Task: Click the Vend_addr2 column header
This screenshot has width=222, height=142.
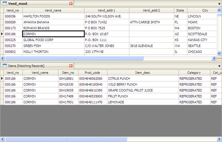Action: coord(152,10)
